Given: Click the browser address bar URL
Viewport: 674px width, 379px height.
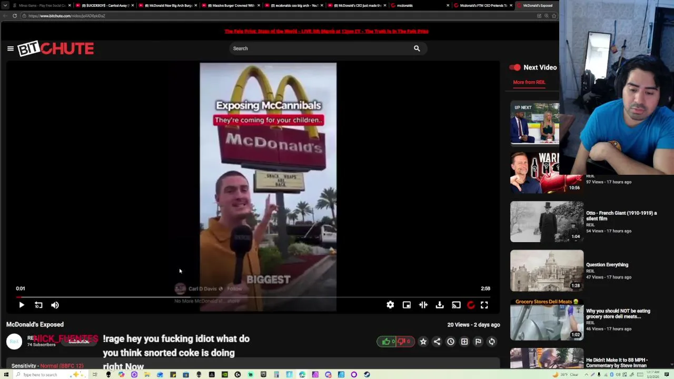Looking at the screenshot, I should [x=67, y=16].
